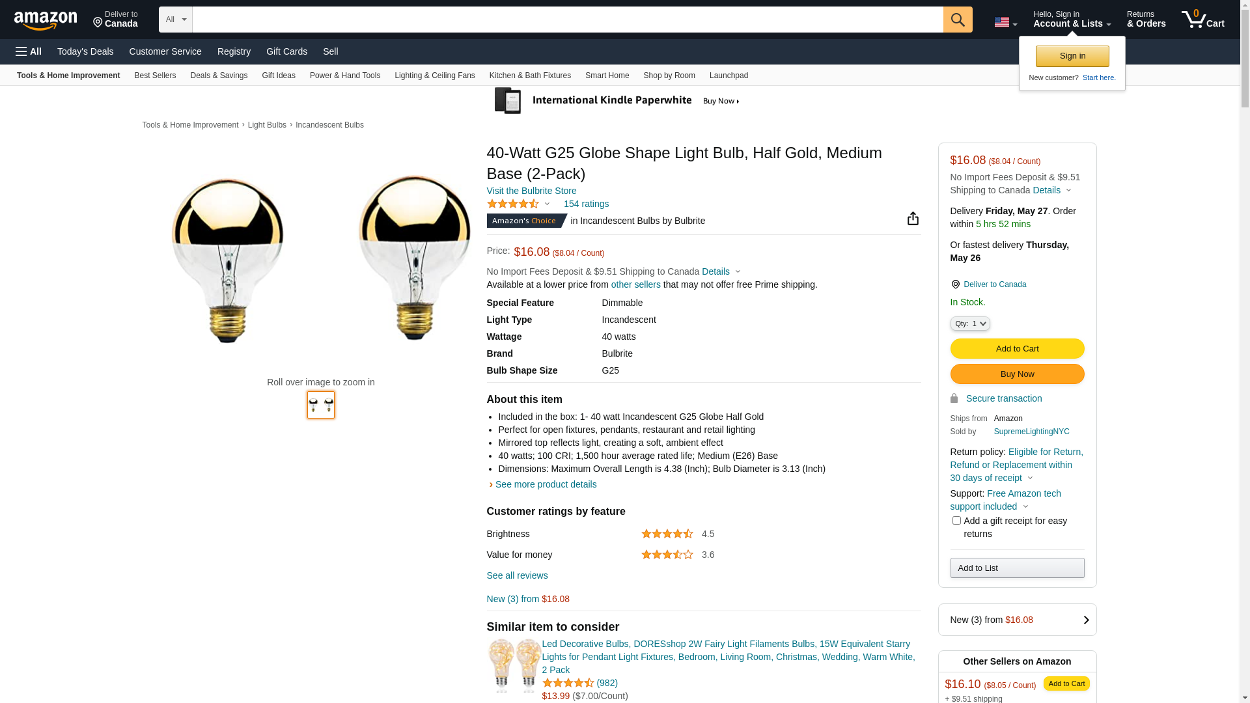Screen dimensions: 1250x703
Task: Click the yellow Add to Cart button
Action: (1017, 349)
